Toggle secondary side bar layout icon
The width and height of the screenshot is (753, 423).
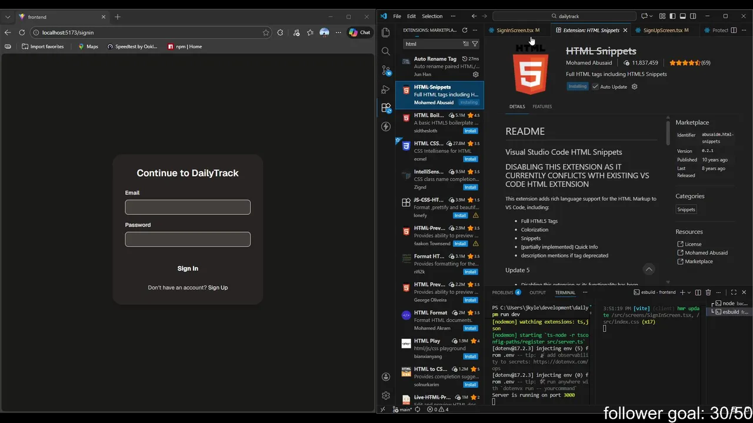click(693, 16)
